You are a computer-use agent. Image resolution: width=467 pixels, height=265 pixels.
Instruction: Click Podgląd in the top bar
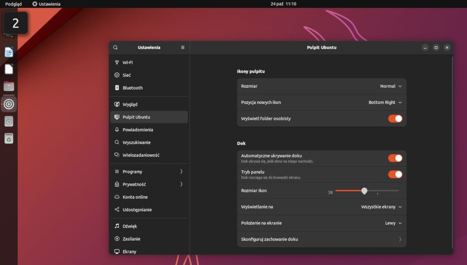(14, 4)
